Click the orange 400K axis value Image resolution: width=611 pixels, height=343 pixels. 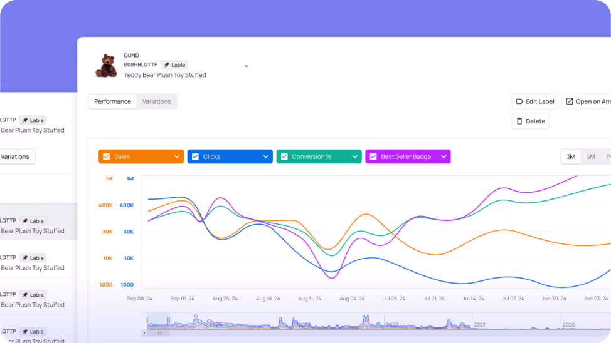pos(105,205)
